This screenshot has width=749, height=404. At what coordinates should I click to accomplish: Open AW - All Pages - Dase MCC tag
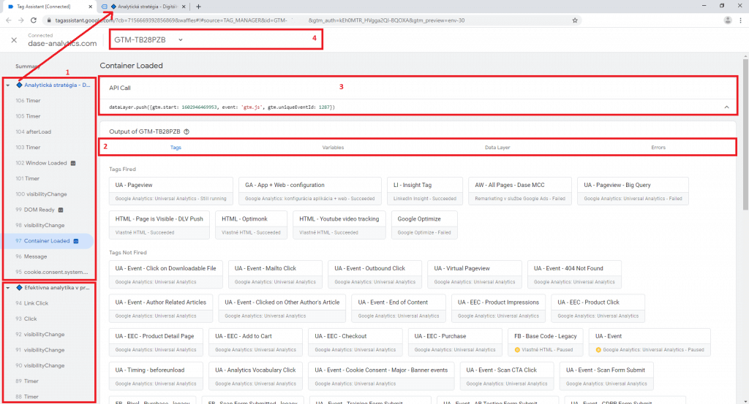tap(520, 191)
